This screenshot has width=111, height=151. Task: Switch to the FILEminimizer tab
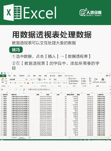coord(69,76)
